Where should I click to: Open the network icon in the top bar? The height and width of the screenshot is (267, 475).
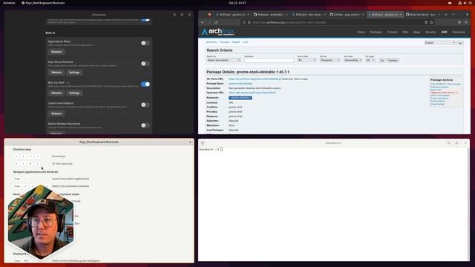tap(460, 3)
